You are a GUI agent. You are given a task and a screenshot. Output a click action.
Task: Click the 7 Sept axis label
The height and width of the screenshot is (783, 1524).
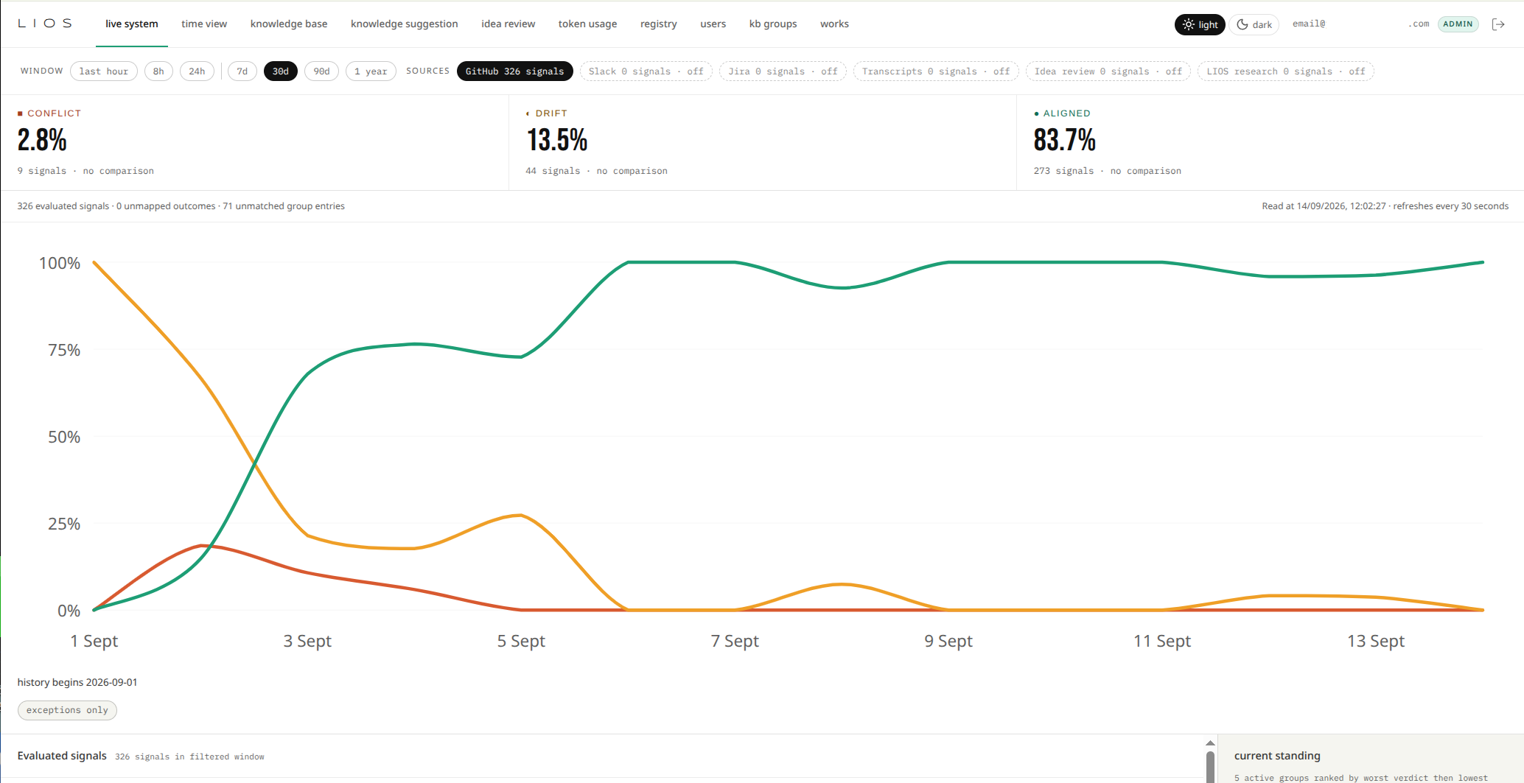tap(735, 641)
